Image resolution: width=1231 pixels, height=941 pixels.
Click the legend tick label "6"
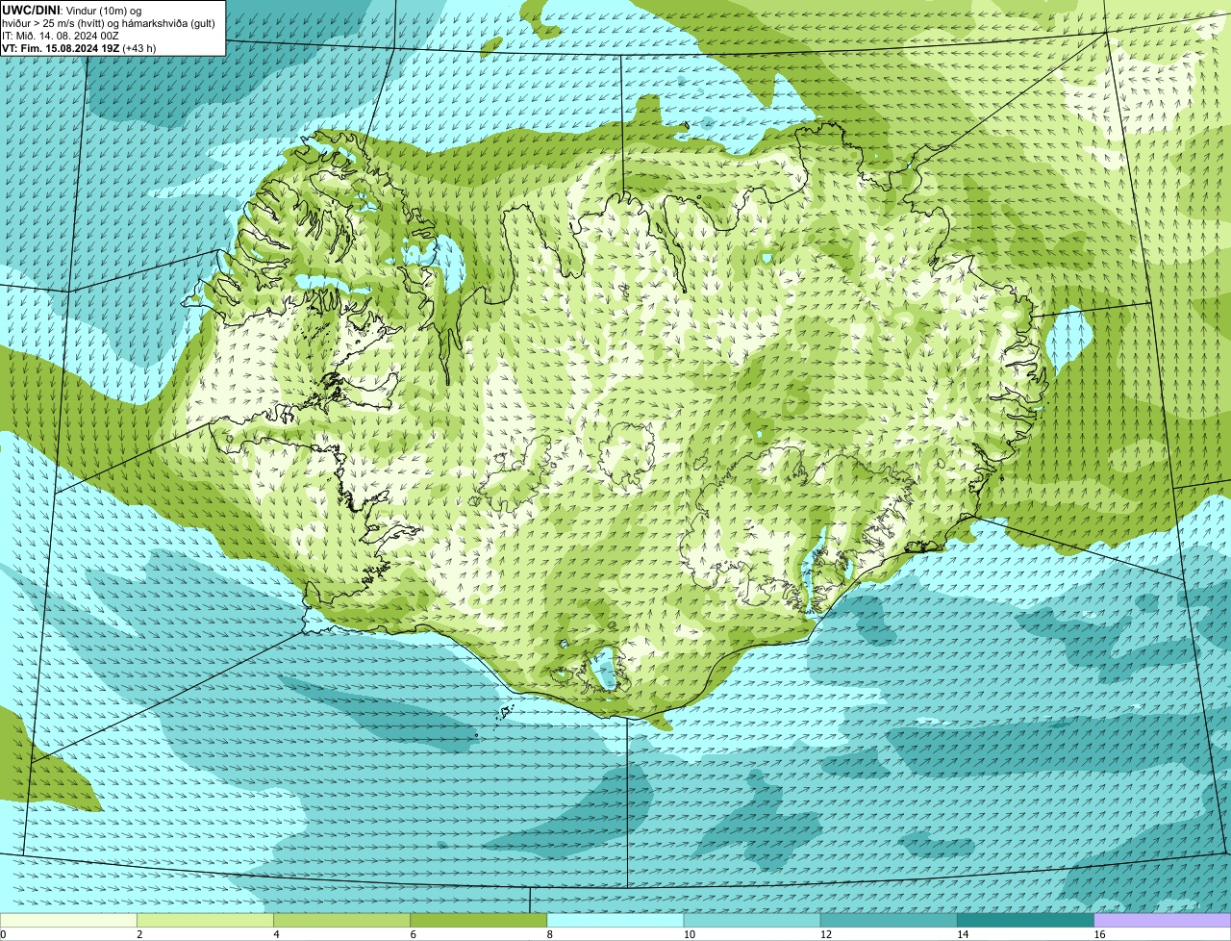coord(413,934)
